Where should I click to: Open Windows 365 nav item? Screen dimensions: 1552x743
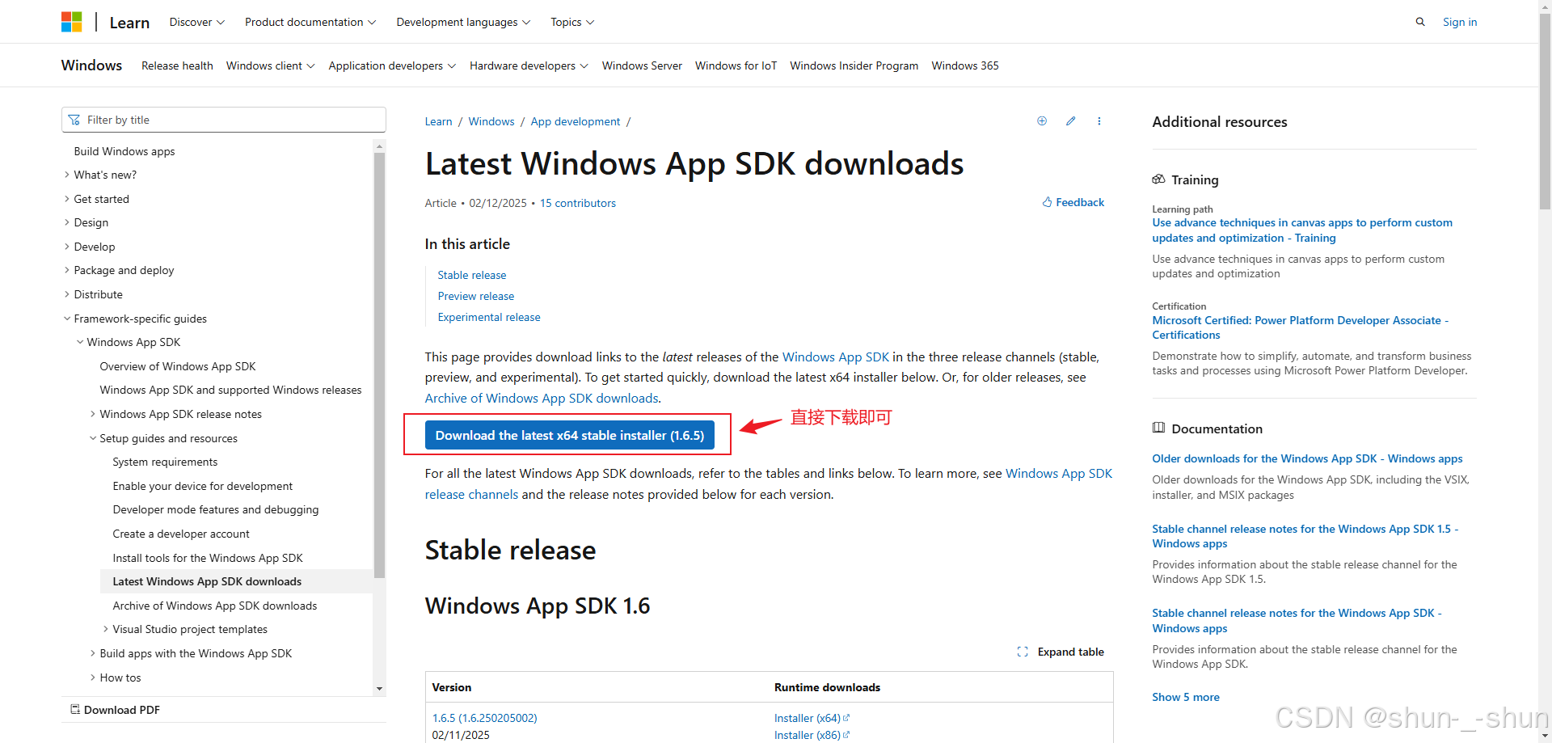965,65
